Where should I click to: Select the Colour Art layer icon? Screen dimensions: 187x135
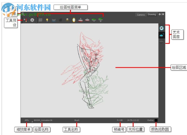click(161, 42)
